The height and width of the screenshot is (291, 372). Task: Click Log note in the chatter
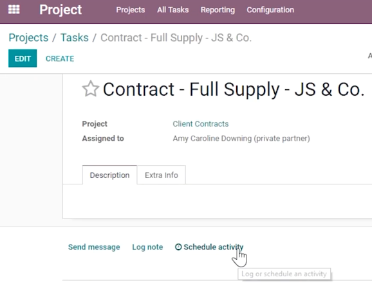point(147,247)
